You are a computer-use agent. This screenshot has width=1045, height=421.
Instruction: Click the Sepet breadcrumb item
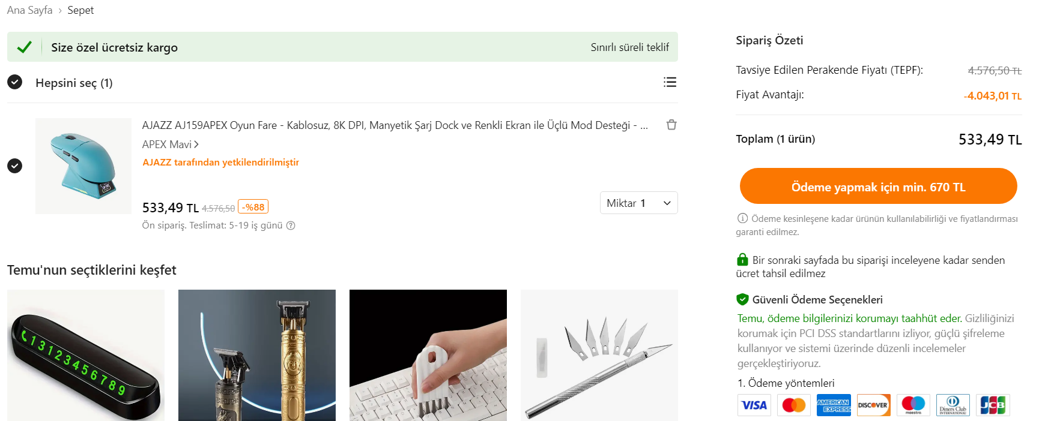(x=80, y=10)
